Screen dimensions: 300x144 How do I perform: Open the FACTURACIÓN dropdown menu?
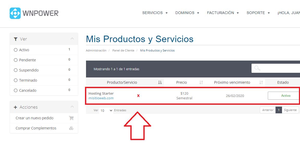pos(223,13)
